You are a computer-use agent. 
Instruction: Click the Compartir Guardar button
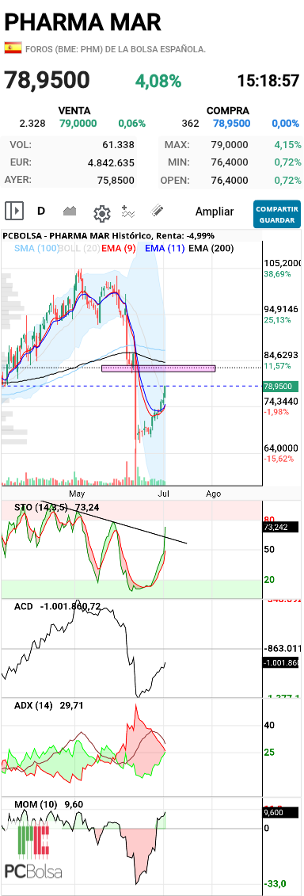pos(277,214)
